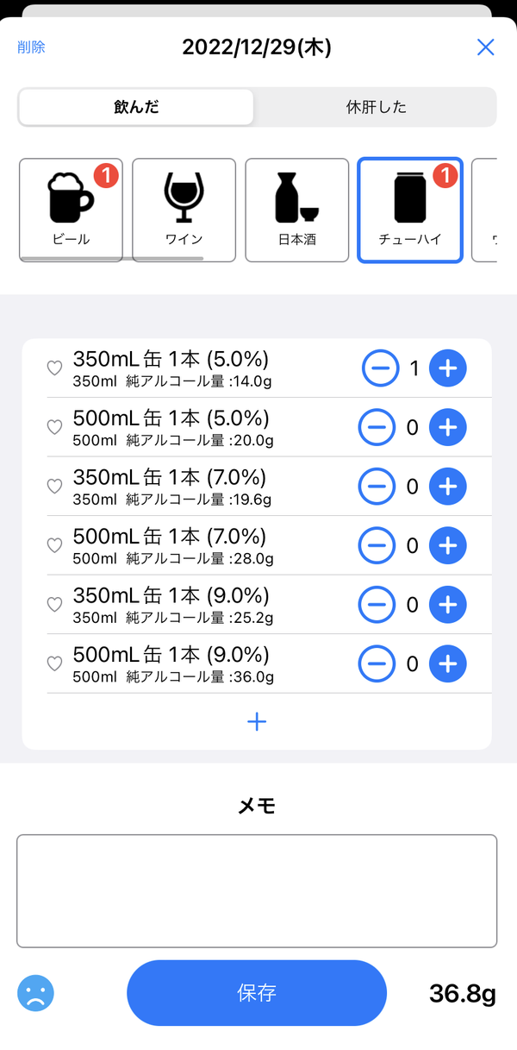
Task: Increase 350mL缶 (9.0%) quantity with plus
Action: pyautogui.click(x=447, y=605)
